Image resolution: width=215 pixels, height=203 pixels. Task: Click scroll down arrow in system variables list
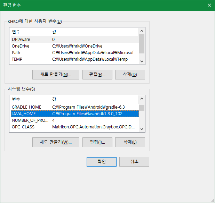142,129
